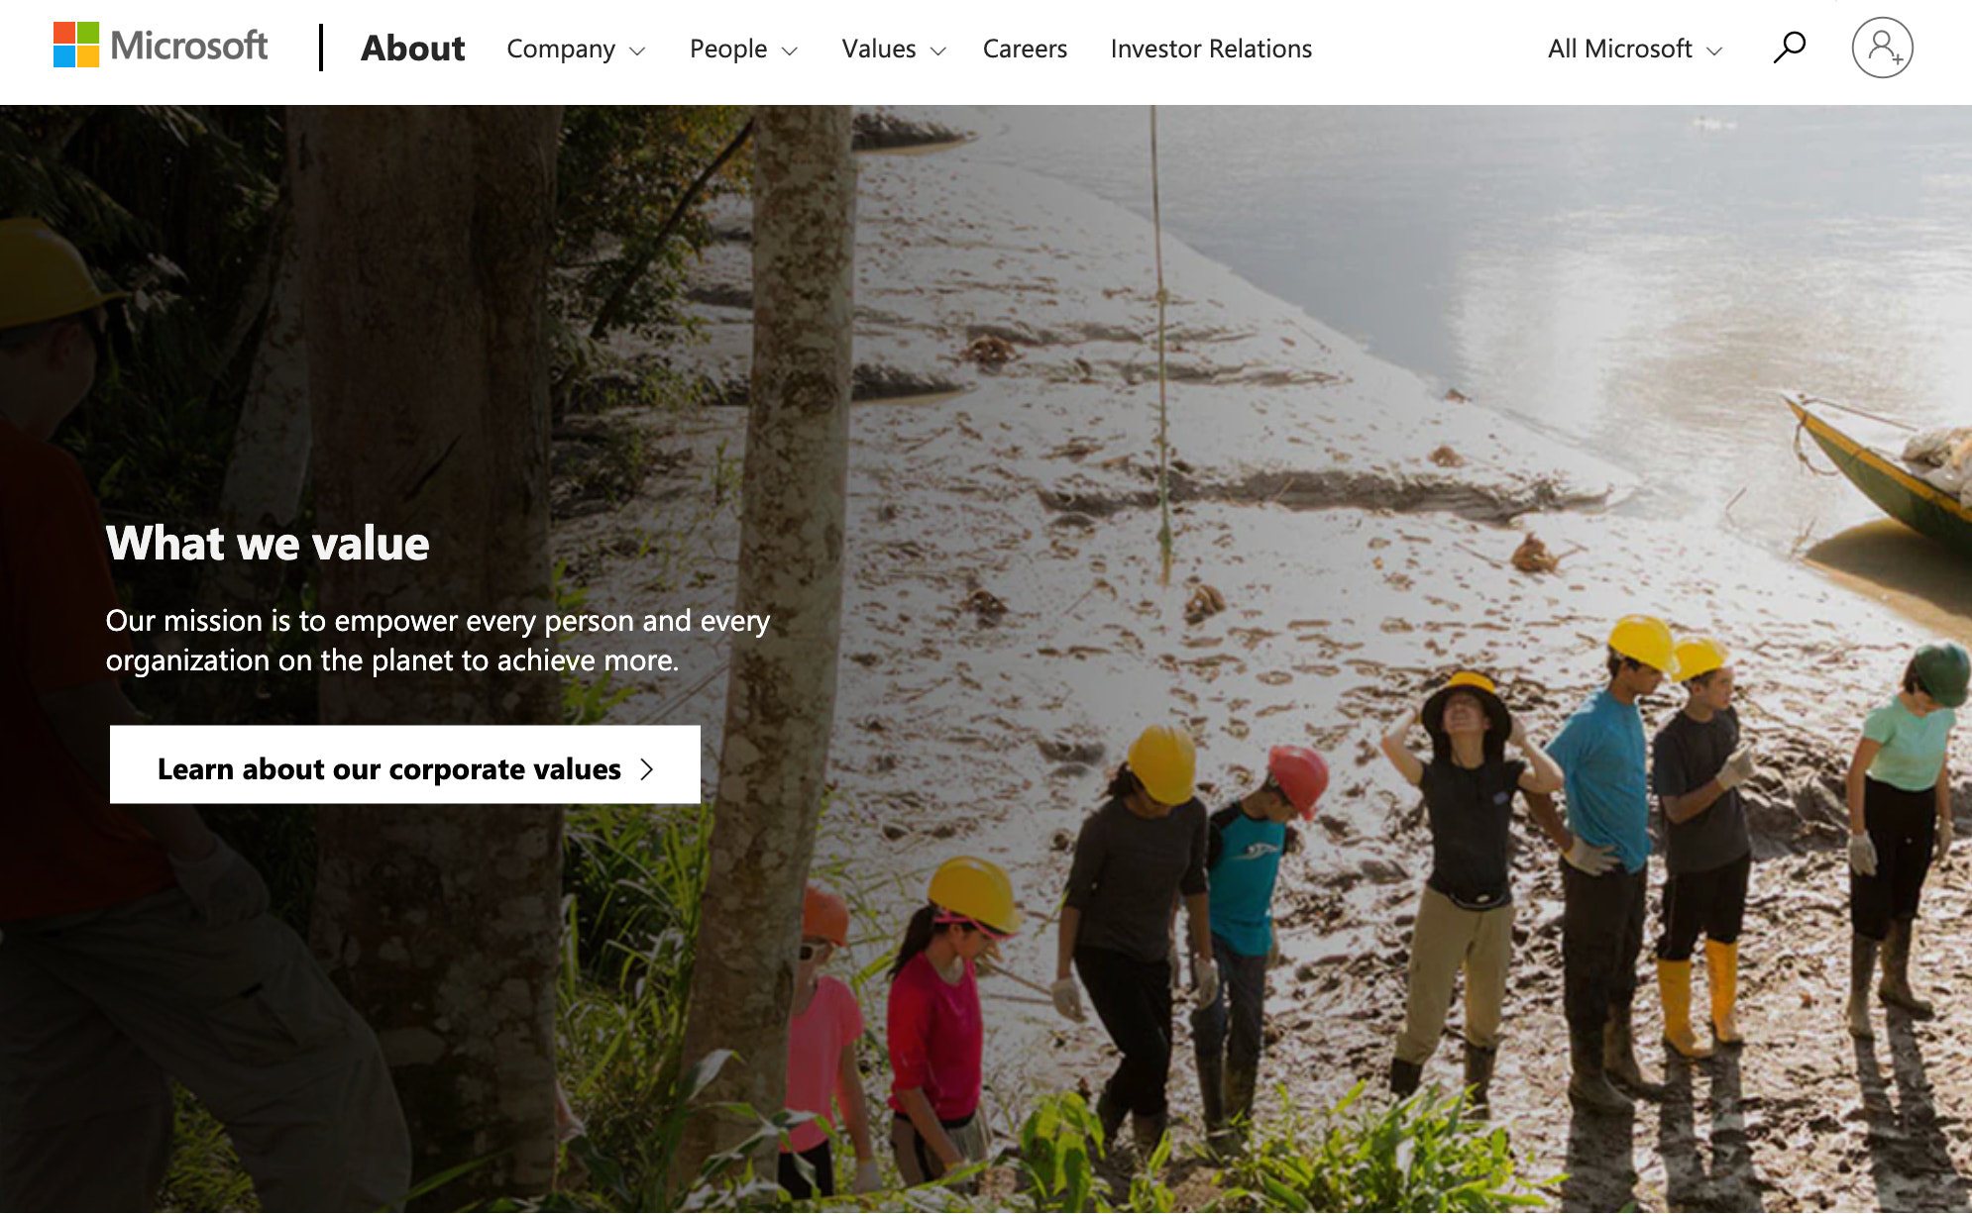1972x1214 pixels.
Task: Go to the Careers page
Action: point(1025,49)
